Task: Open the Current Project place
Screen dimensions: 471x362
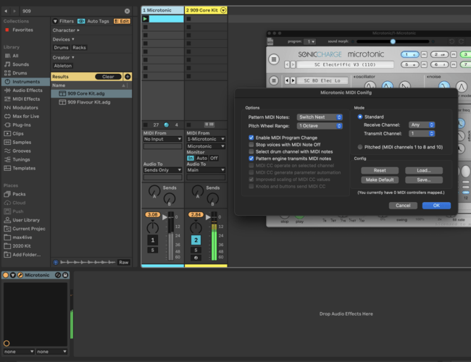Action: (29, 229)
